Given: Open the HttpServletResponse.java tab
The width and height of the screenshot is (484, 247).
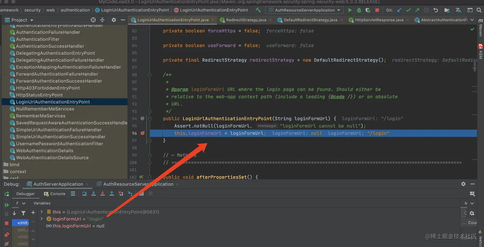Looking at the screenshot, I should [379, 20].
